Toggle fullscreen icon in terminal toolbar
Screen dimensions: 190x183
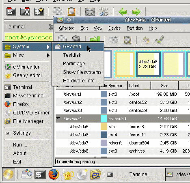[x=90, y=12]
